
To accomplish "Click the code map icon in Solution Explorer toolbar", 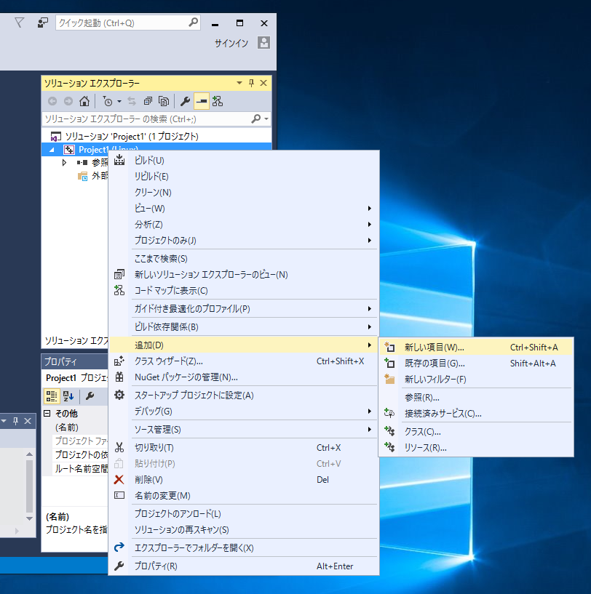I will (x=218, y=101).
